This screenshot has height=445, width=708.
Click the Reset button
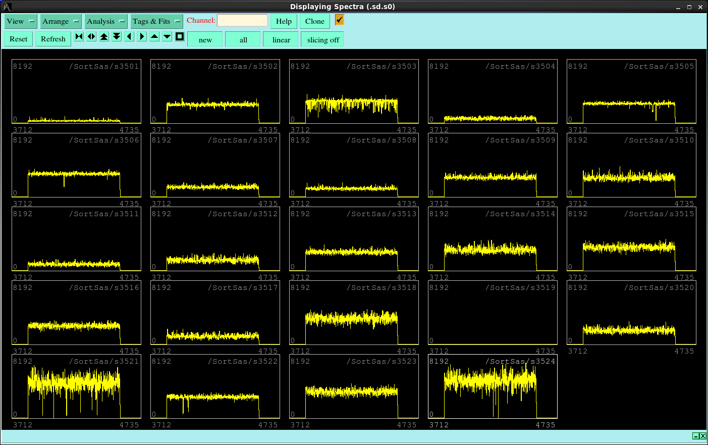(x=19, y=39)
